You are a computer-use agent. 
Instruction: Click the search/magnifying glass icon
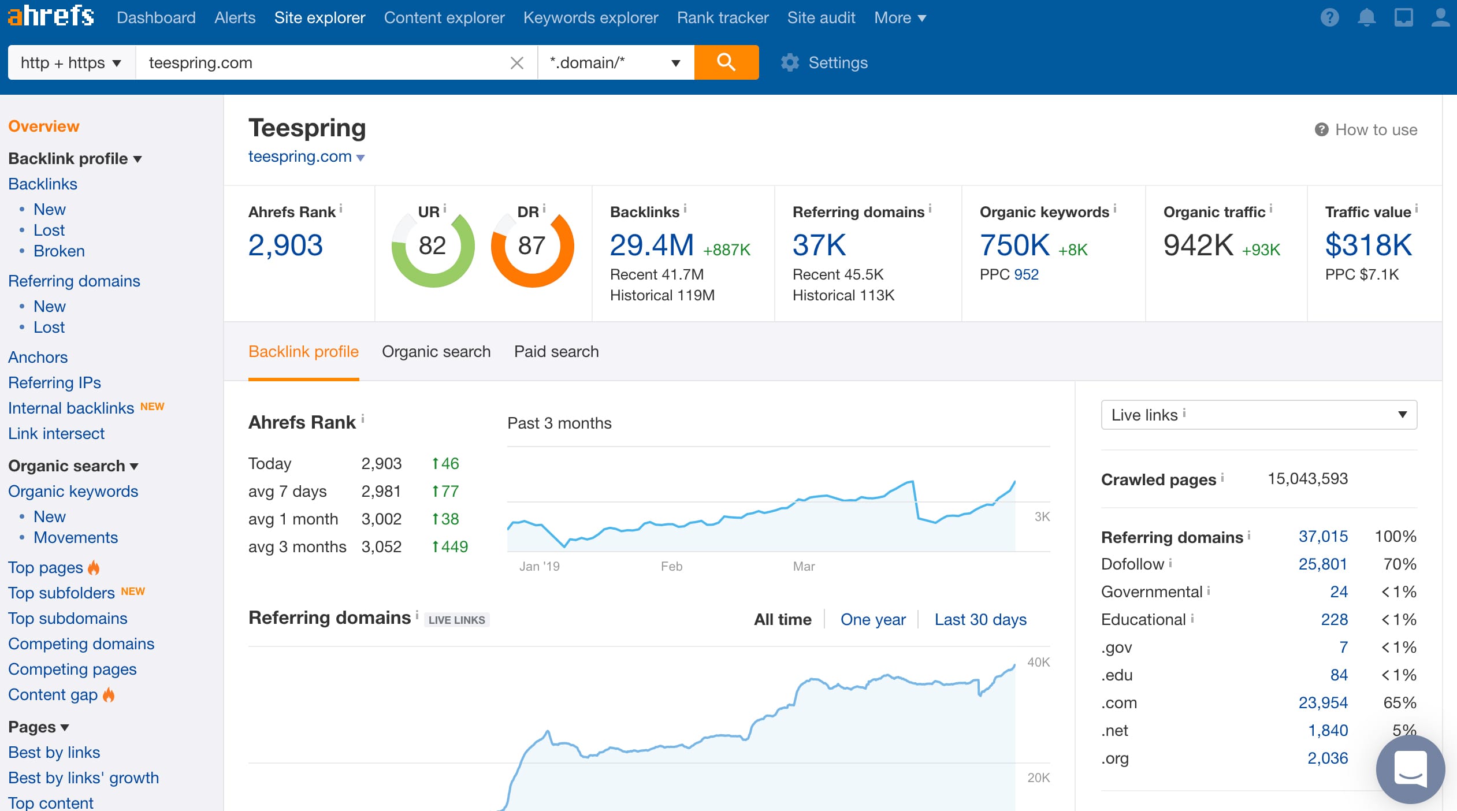point(726,63)
